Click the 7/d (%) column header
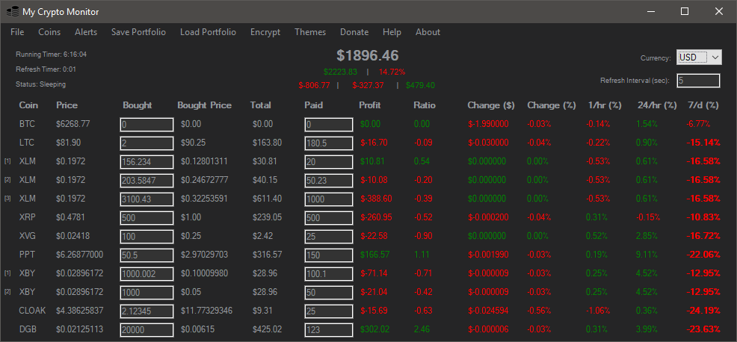 pyautogui.click(x=703, y=105)
